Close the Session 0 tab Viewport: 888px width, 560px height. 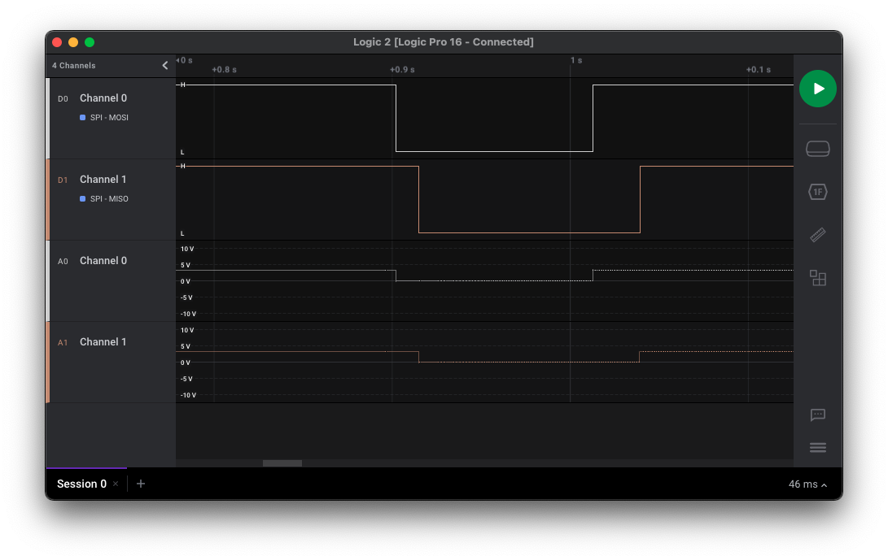pyautogui.click(x=116, y=484)
